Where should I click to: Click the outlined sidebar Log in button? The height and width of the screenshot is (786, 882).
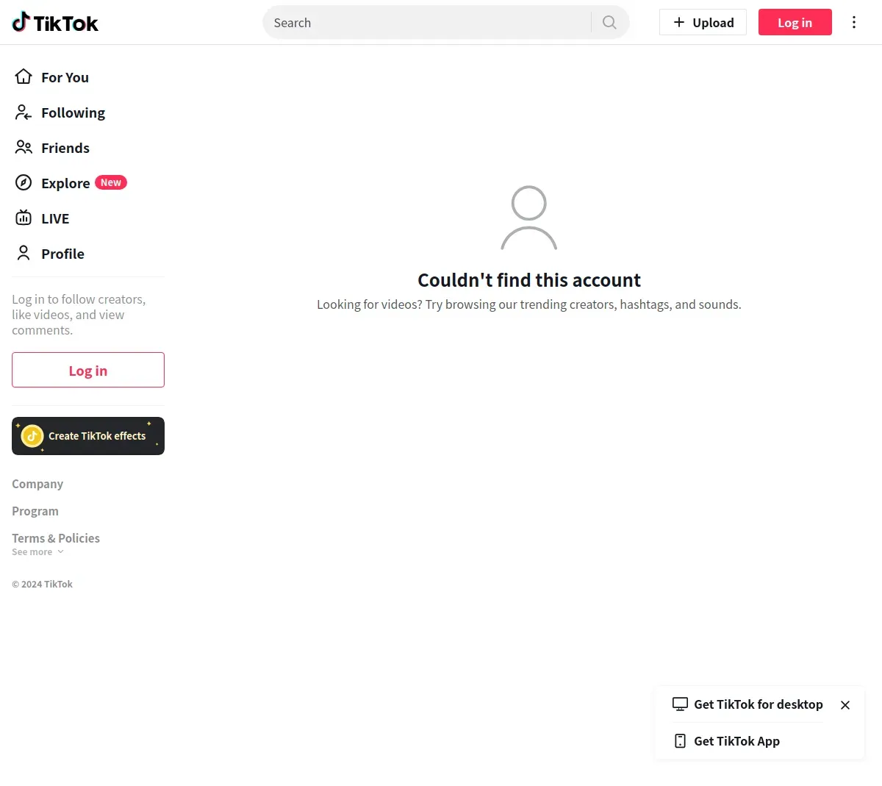click(x=88, y=370)
